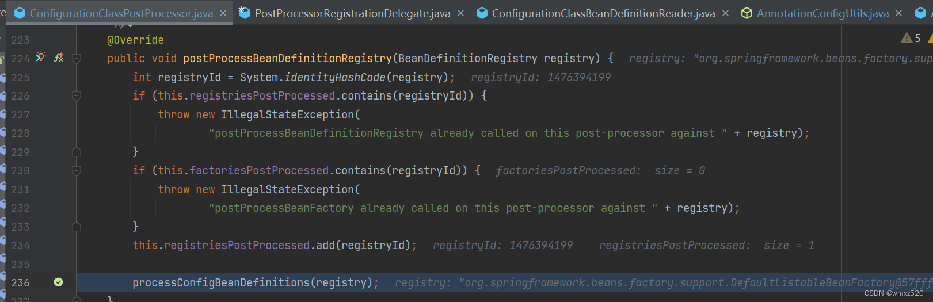This screenshot has width=933, height=302.
Task: Click the string literal on line 232
Action: [433, 208]
